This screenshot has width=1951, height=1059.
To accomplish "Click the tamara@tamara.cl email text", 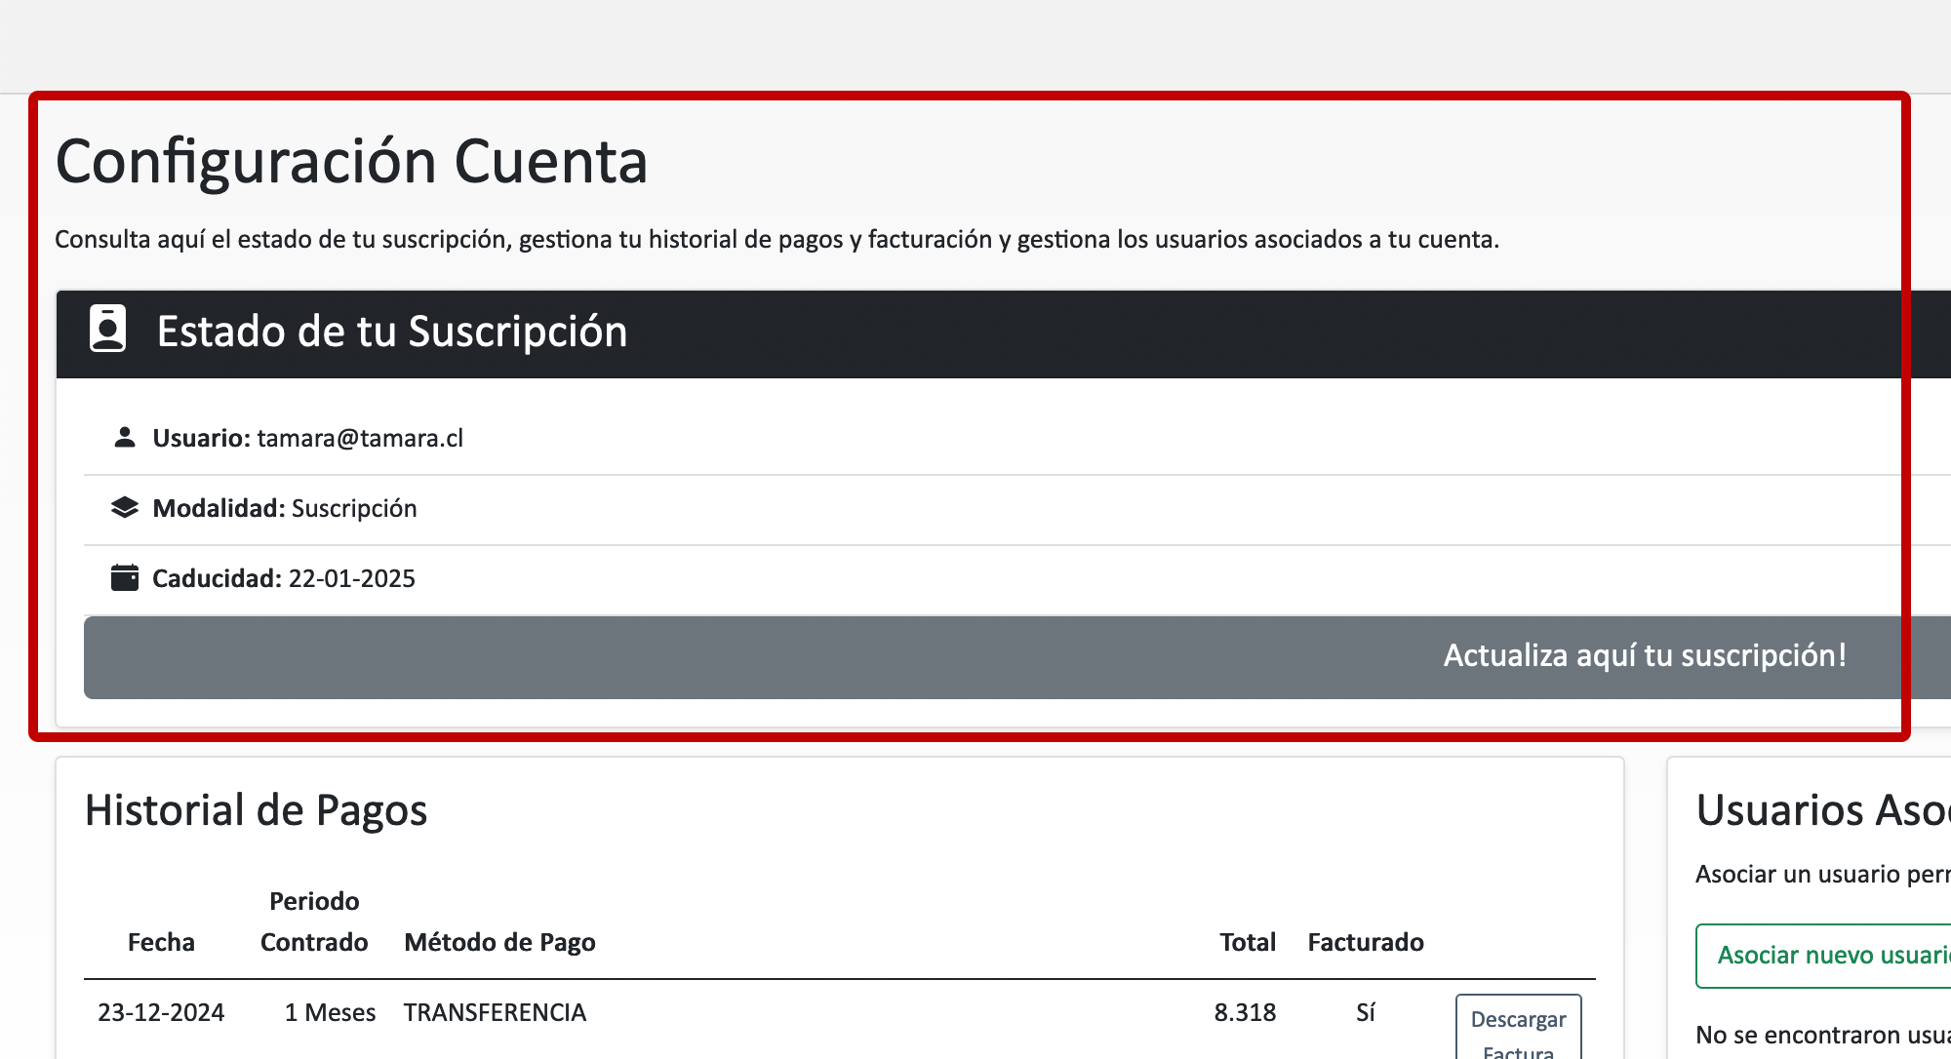I will 360,439.
